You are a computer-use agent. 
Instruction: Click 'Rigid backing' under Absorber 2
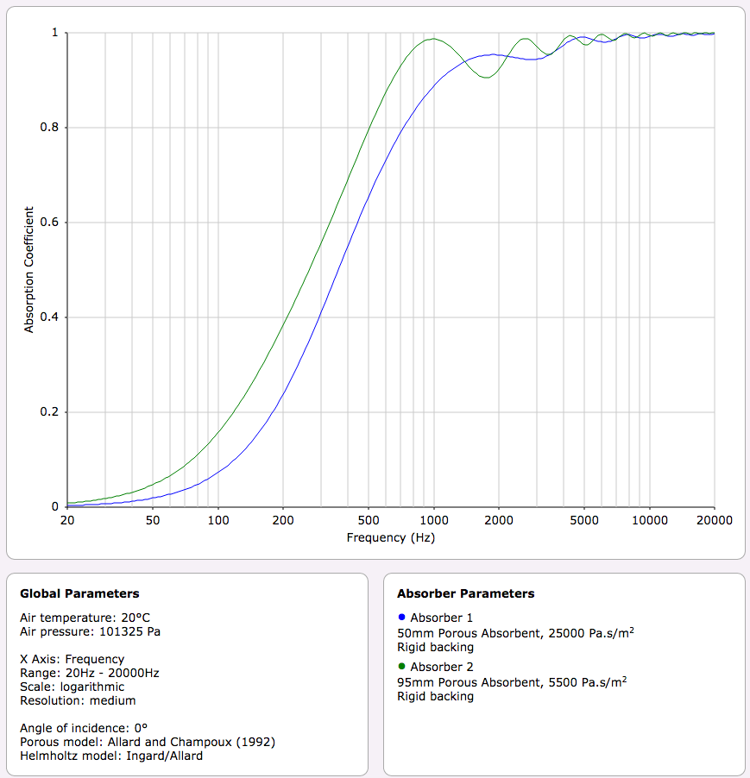click(435, 697)
